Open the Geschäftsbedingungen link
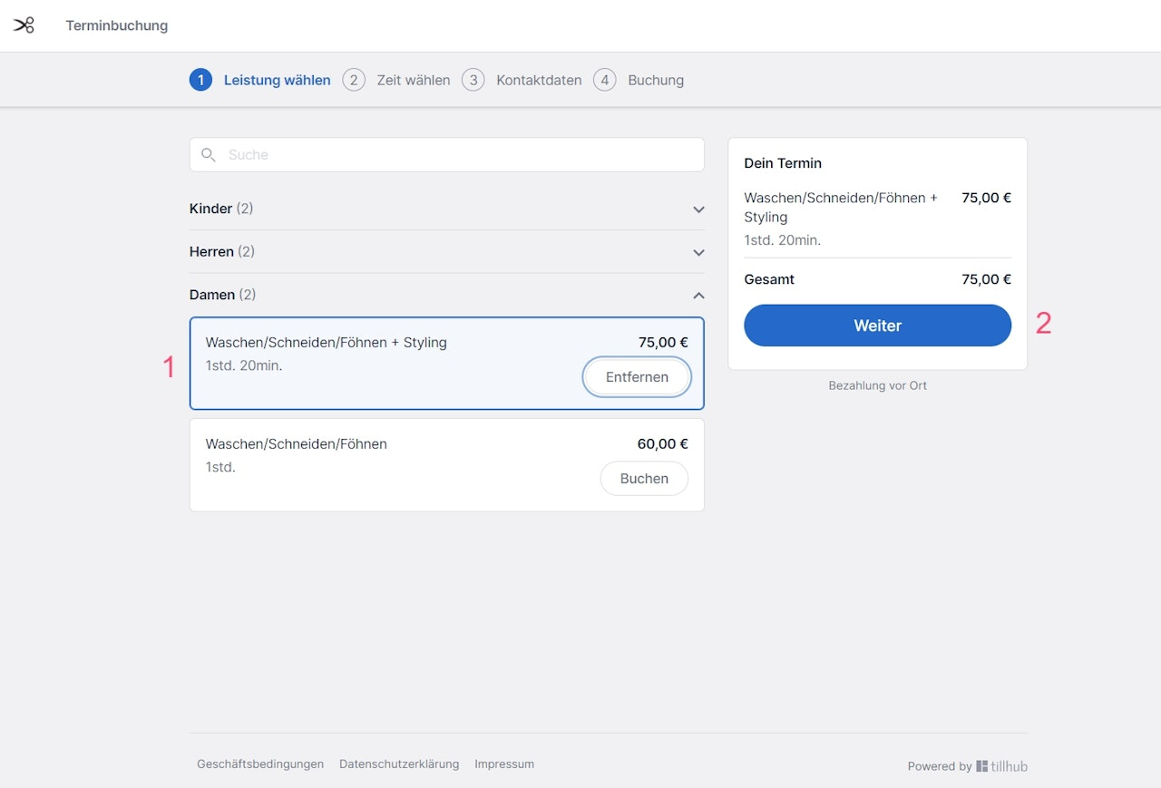Viewport: 1161px width, 788px height. (x=260, y=764)
